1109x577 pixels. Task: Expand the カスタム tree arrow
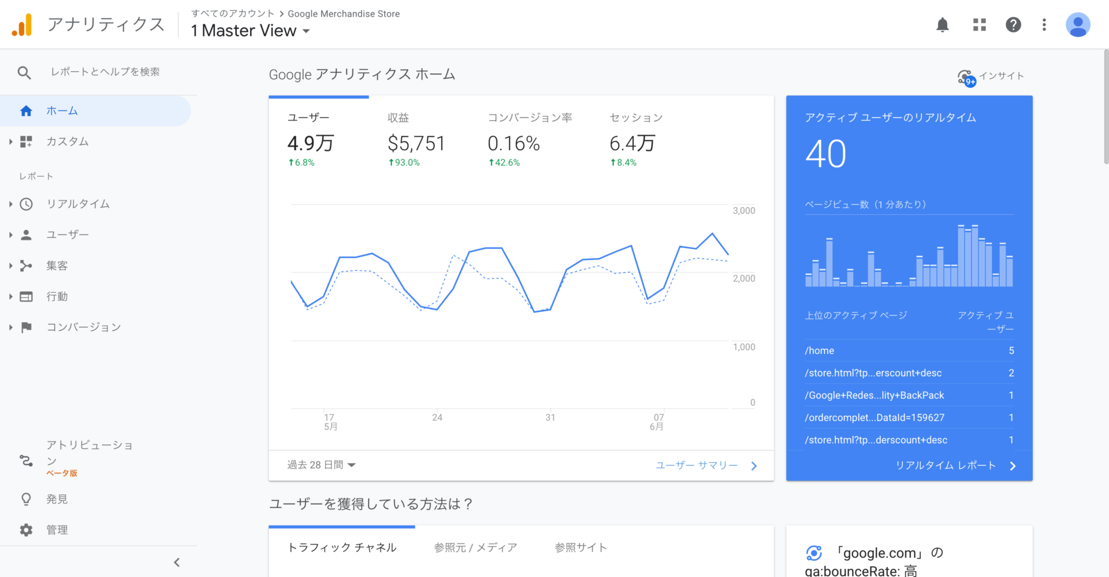[x=10, y=142]
